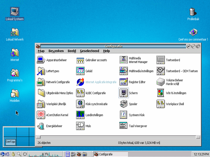Open the Apparatuurbeheer icon

41,60
